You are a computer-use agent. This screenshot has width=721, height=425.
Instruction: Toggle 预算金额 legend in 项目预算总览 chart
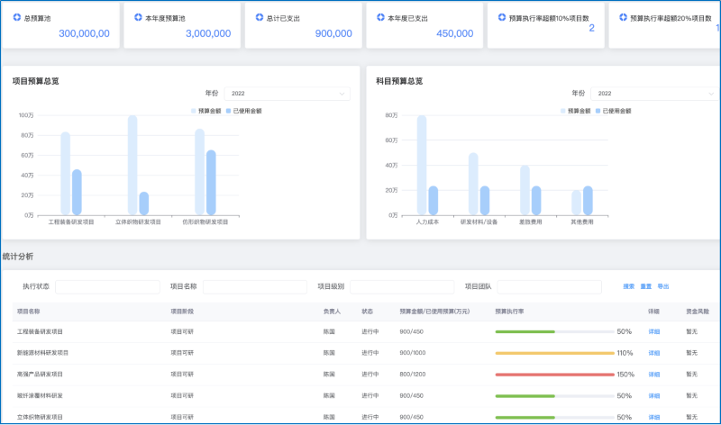pos(206,111)
